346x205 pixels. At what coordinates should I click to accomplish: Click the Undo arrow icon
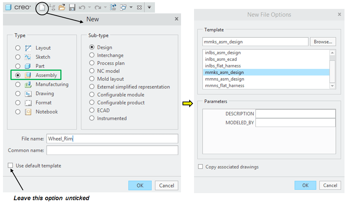point(82,7)
